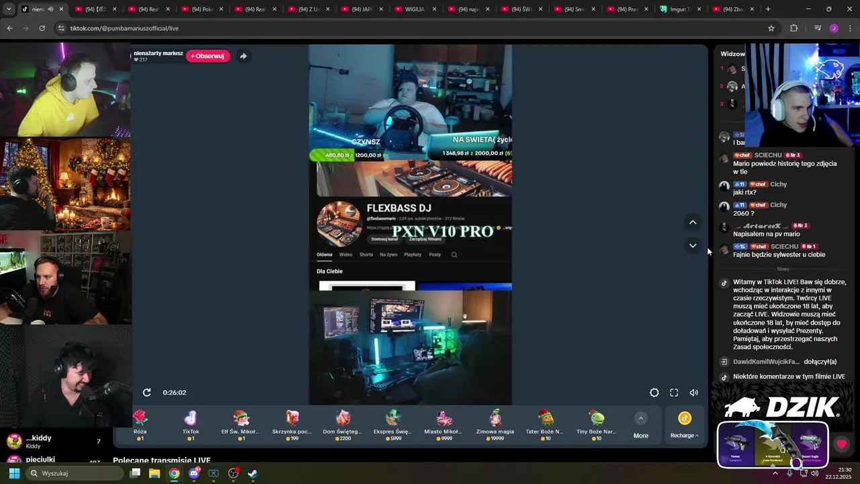This screenshot has height=484, width=860.
Task: Share the live stream with arrow icon
Action: tap(243, 56)
